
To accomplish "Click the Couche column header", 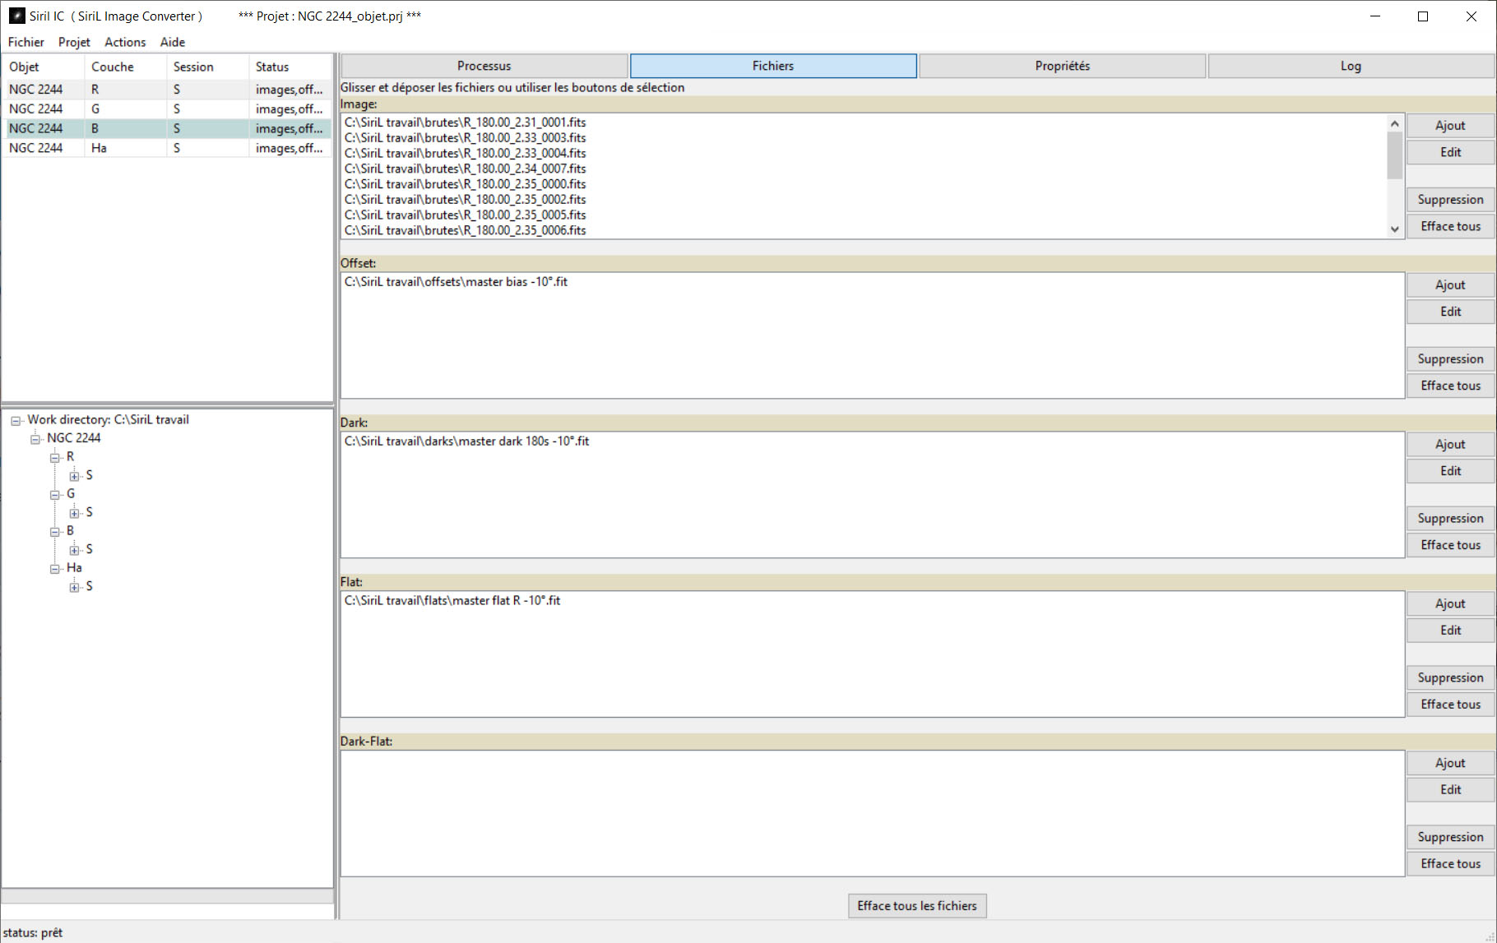I will (126, 67).
